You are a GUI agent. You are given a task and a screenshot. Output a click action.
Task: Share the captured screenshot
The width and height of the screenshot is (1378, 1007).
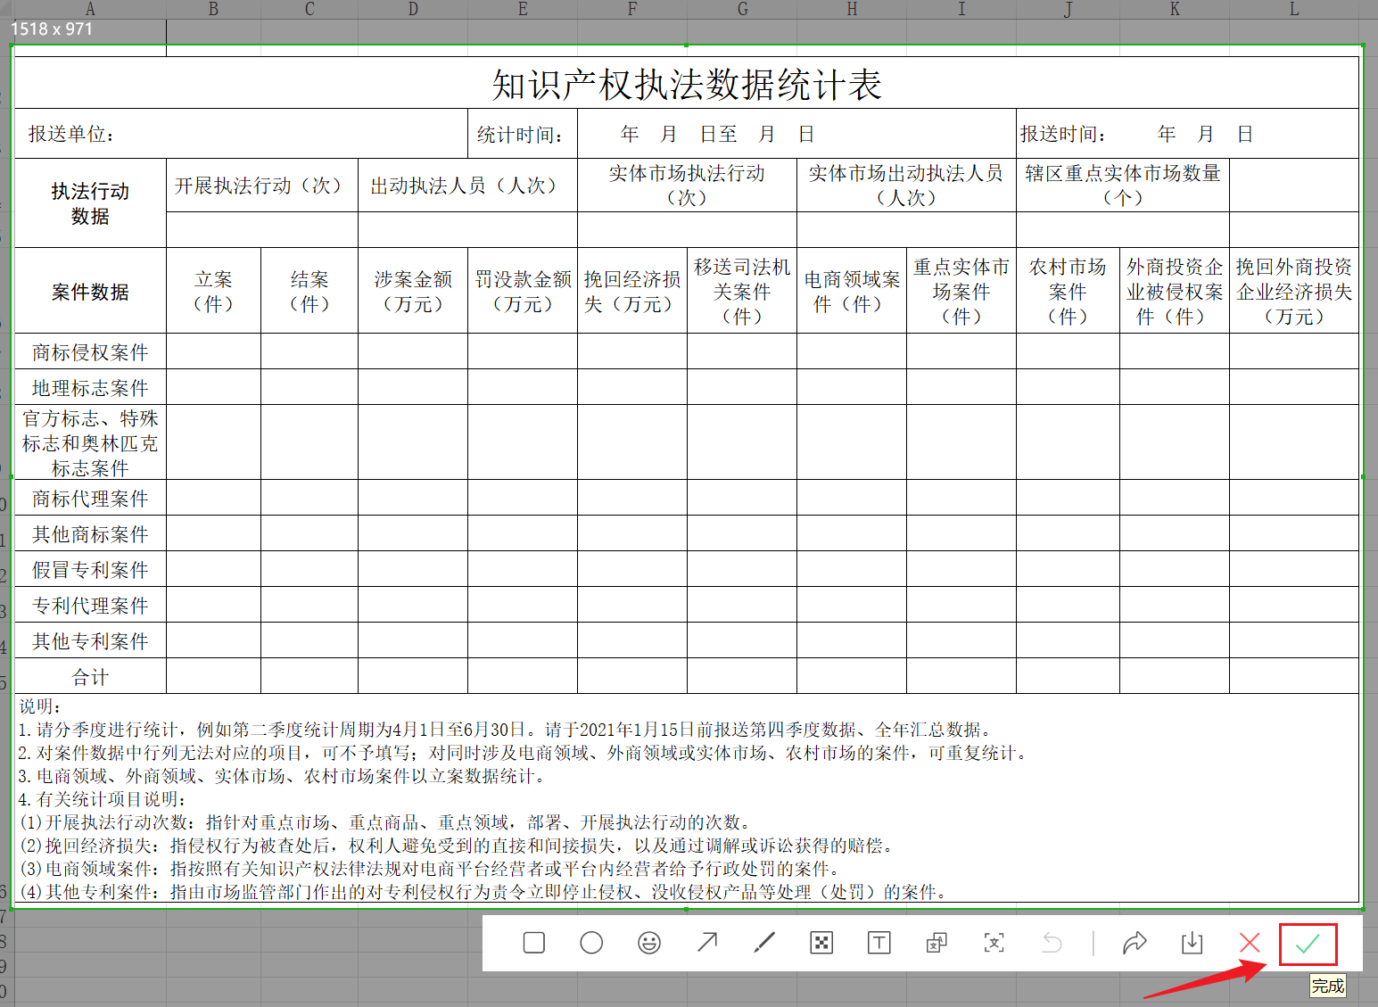pos(1135,943)
